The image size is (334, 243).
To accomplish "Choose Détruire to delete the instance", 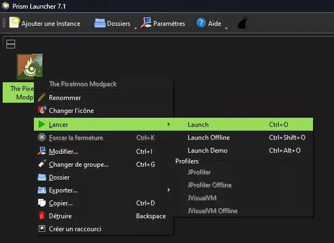I will 103,216.
